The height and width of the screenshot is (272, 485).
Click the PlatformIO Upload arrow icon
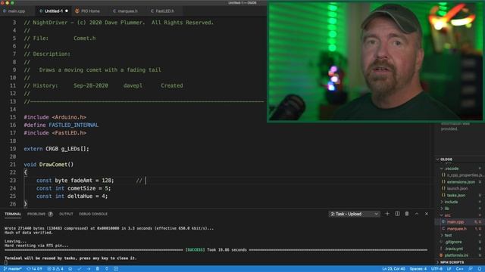coord(89,269)
